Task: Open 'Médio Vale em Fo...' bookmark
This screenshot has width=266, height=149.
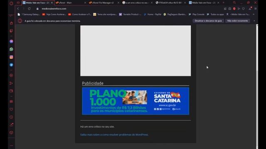Action: [x=238, y=14]
